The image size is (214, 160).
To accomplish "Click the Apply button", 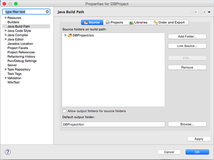I will tap(199, 139).
